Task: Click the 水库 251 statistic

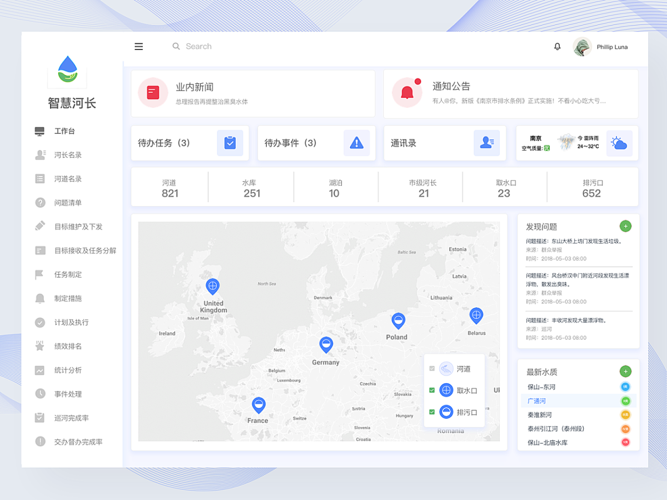Action: [x=252, y=188]
